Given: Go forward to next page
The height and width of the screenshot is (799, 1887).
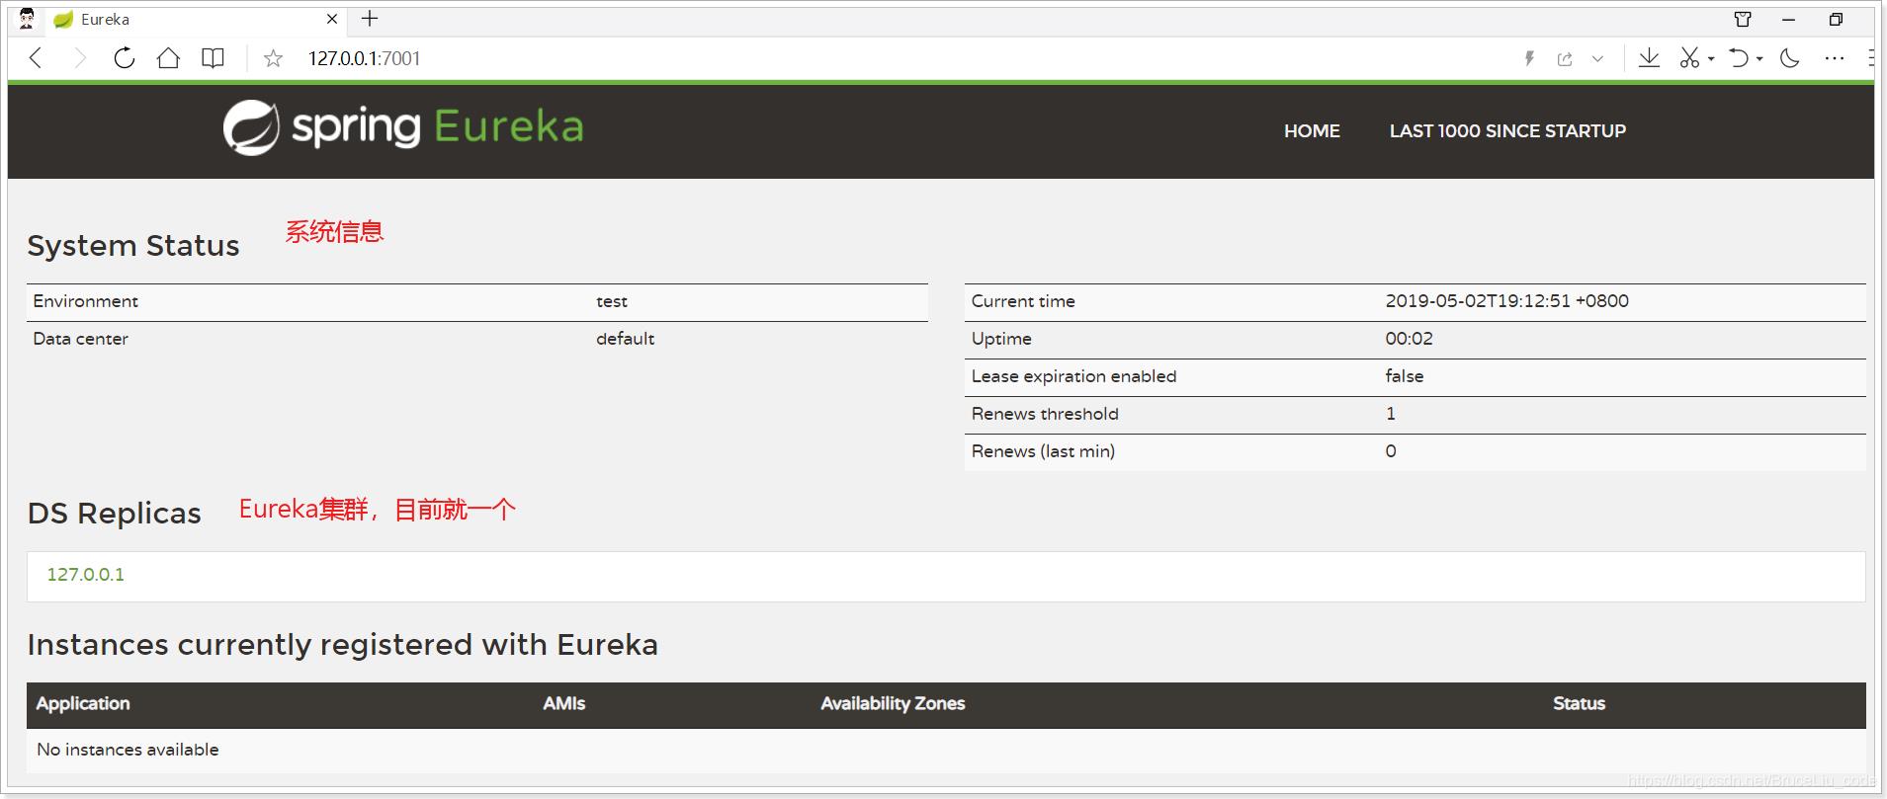Looking at the screenshot, I should point(80,58).
